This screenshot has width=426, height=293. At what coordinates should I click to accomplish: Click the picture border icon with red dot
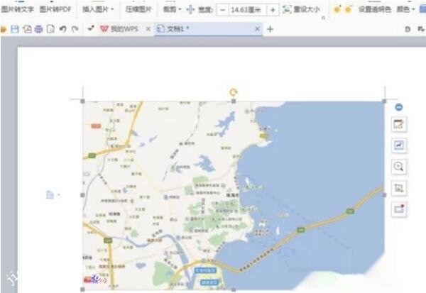pos(398,209)
